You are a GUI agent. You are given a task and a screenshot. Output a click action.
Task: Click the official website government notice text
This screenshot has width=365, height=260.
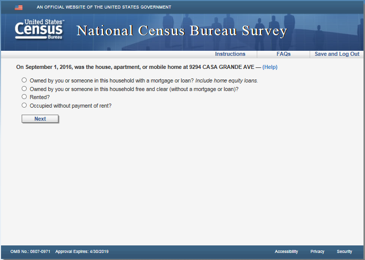point(104,8)
